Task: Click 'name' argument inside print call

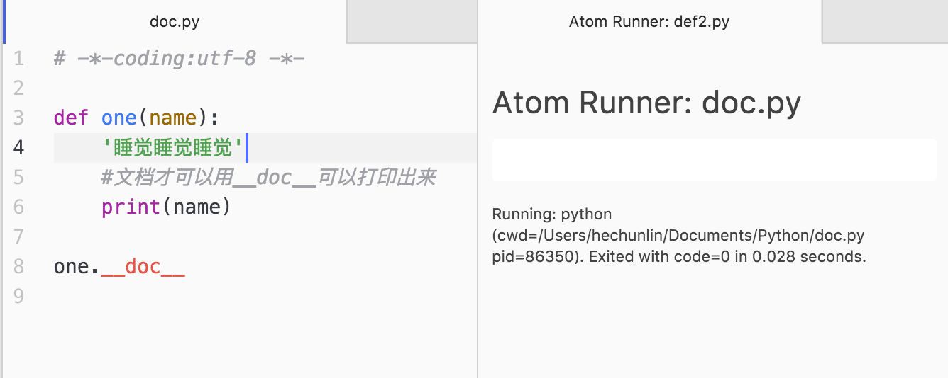Action: point(197,207)
